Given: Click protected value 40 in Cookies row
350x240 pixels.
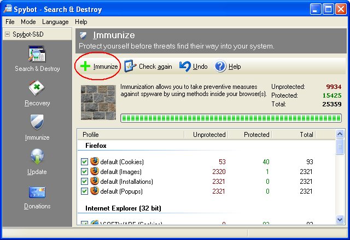Looking at the screenshot, I should coord(266,161).
